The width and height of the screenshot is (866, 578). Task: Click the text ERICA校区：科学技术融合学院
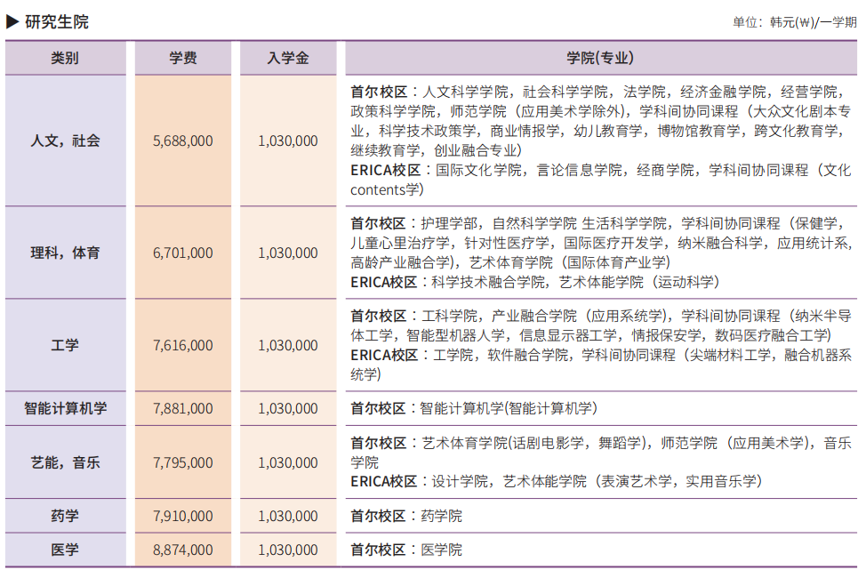point(448,283)
